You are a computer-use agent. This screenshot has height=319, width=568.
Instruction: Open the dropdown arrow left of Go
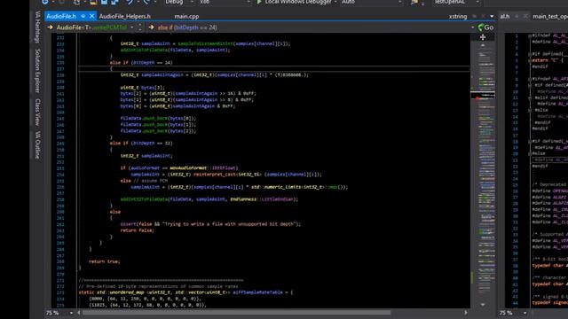point(472,27)
